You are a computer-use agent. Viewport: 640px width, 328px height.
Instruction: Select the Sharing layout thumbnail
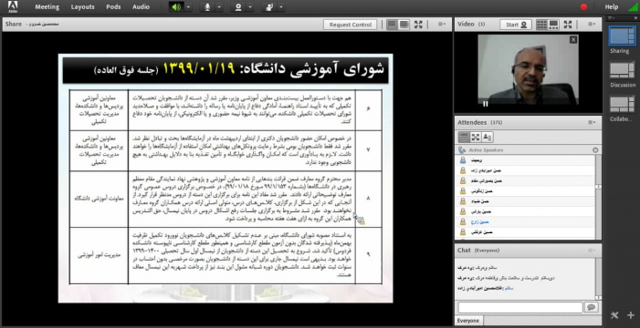pos(622,36)
